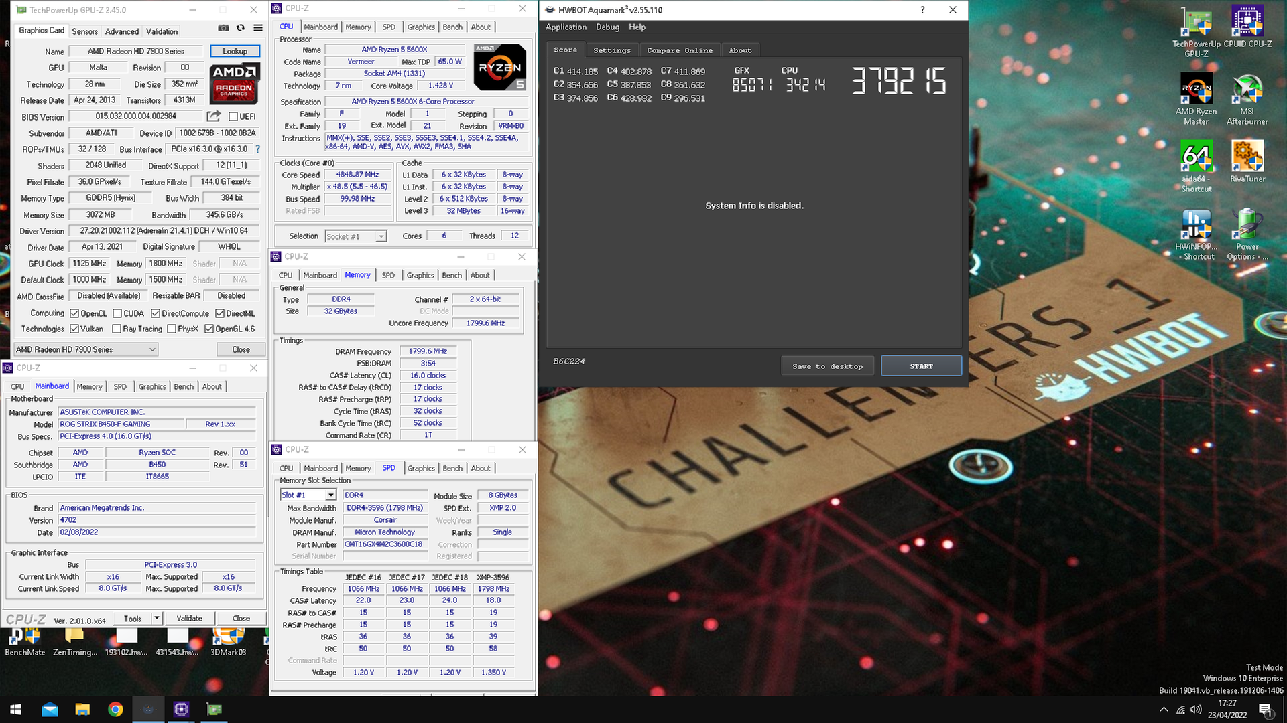Screen dimensions: 1287x723
Task: Open Debug menu in Aquamark
Action: 607,27
